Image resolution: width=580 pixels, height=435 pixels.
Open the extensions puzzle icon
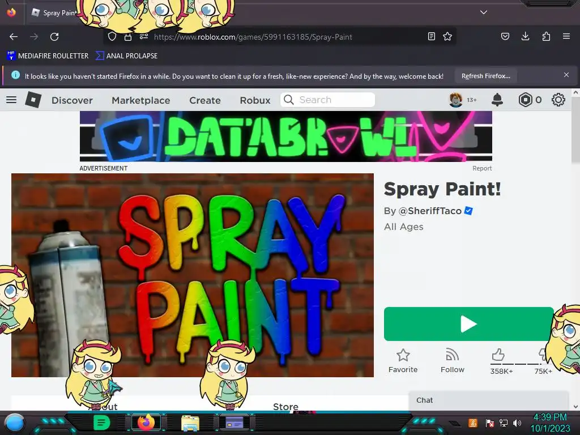546,36
